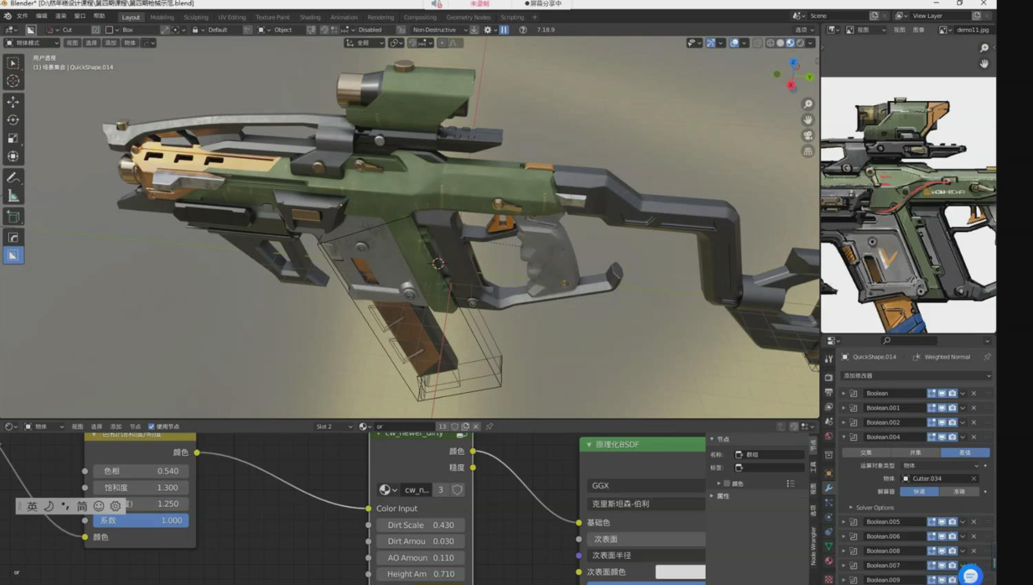Expand the Solver Options section
The height and width of the screenshot is (585, 1033).
click(850, 508)
